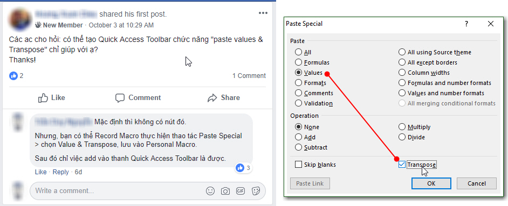Add a sticker using the sticker icon
The height and width of the screenshot is (206, 508).
pos(256,191)
